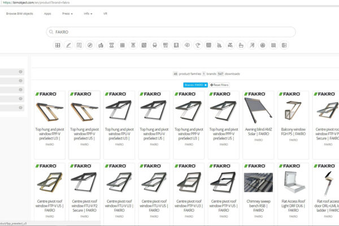Screen dimensions: 339x226
Task: Select the chair furniture category icon
Action: pos(155,45)
